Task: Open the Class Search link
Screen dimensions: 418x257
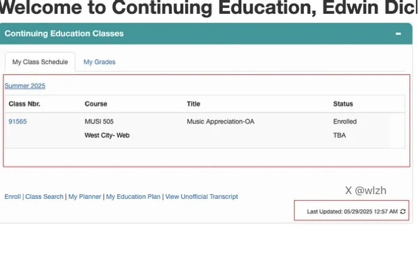Action: (x=44, y=196)
